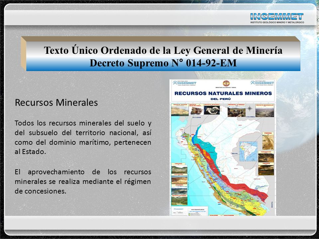Click the paragraph starting "El aprovechamiento de los recursos"
Image resolution: width=319 pixels, height=239 pixels.
tap(83, 182)
